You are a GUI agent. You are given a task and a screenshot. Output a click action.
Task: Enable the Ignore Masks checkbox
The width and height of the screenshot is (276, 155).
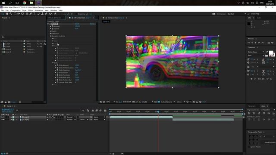point(249,147)
